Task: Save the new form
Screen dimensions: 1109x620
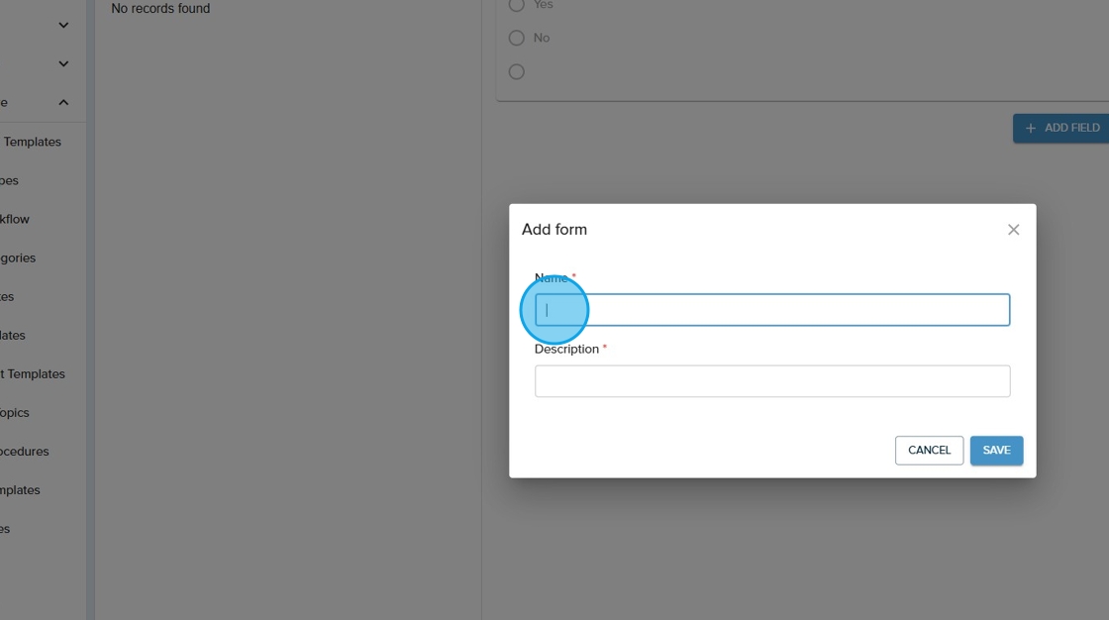Action: [996, 451]
